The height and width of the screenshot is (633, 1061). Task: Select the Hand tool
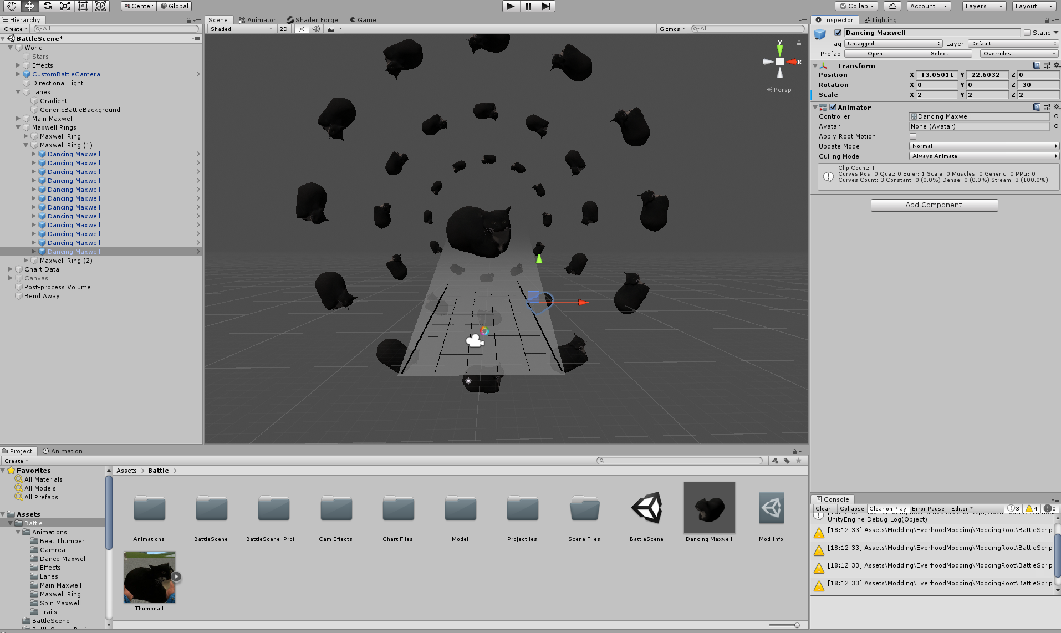point(12,6)
